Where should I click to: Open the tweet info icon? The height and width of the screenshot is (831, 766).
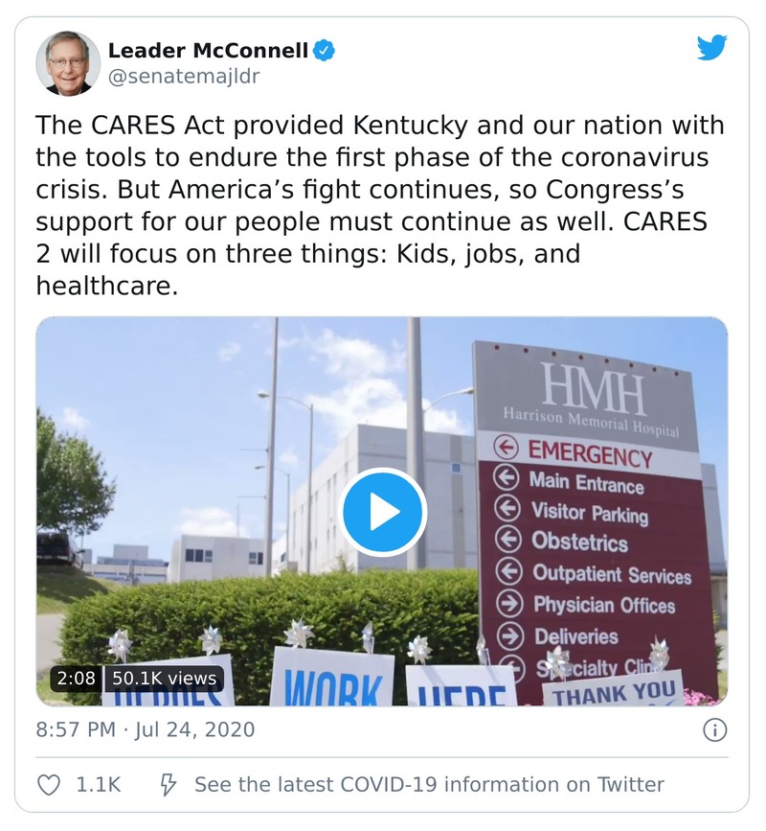pyautogui.click(x=714, y=729)
